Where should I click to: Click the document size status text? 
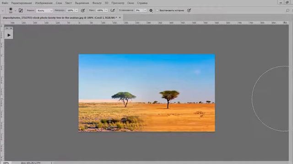(x=31, y=163)
